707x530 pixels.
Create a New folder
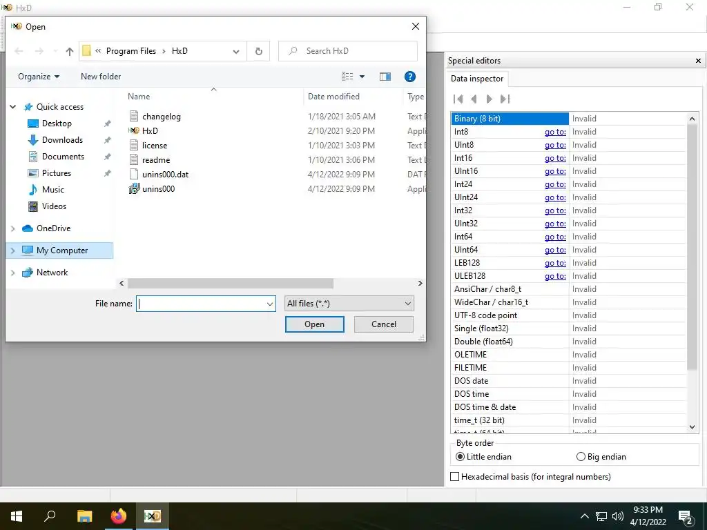tap(101, 77)
